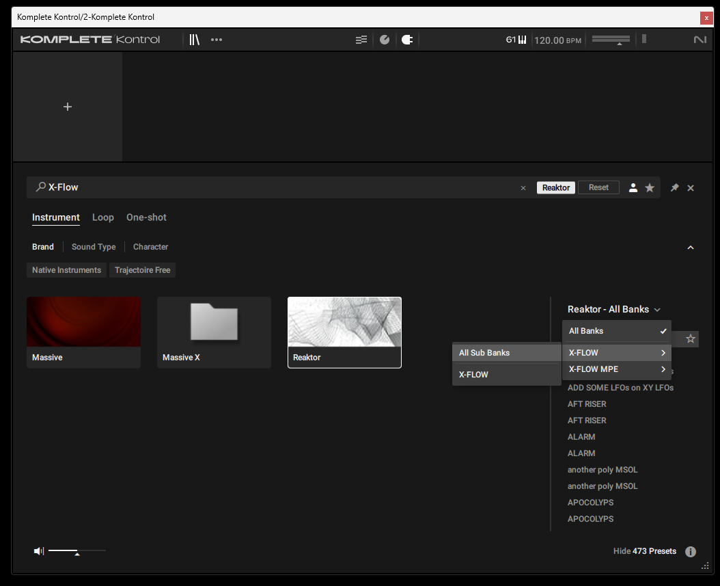
Task: Click the 120.00 BPM tempo field
Action: [557, 40]
